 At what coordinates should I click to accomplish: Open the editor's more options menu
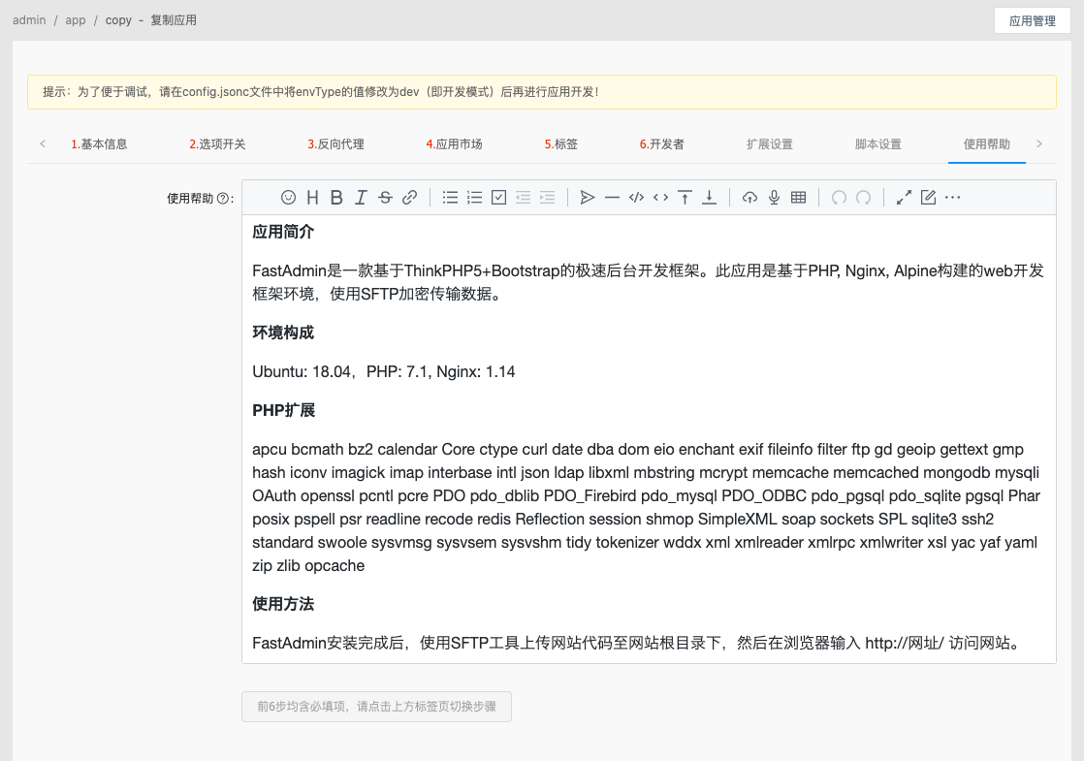pyautogui.click(x=952, y=197)
